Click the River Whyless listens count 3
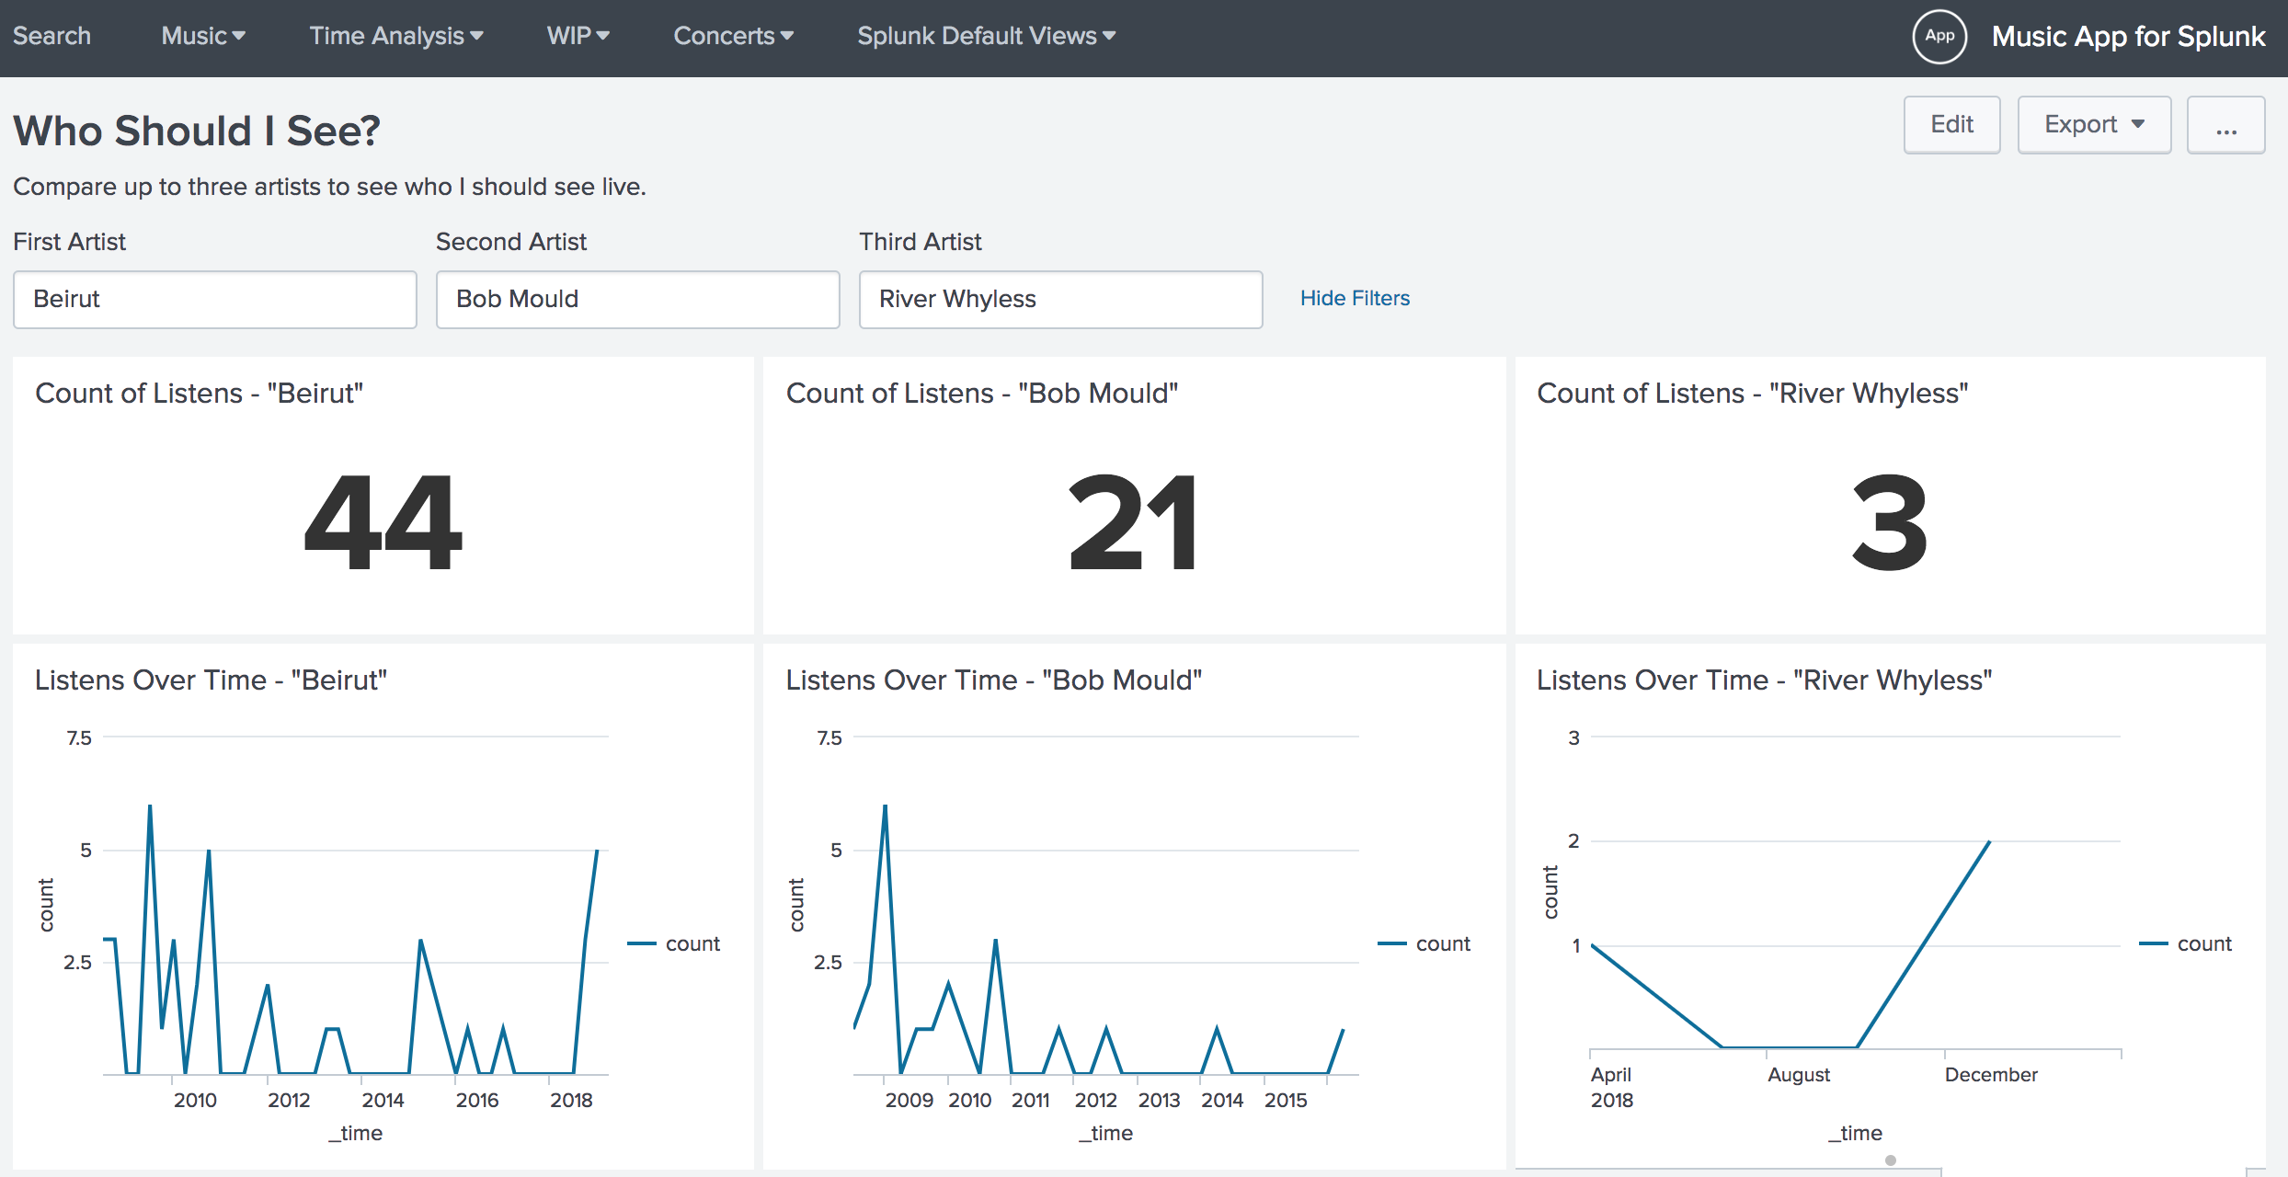 tap(1890, 522)
